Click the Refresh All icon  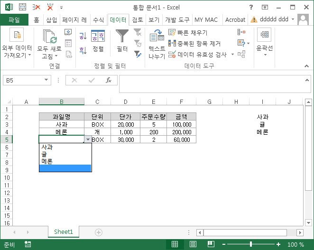[x=50, y=36]
